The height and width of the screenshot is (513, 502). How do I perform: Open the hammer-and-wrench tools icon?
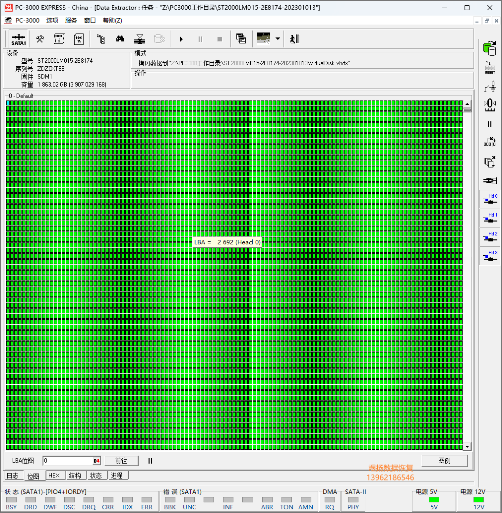tap(40, 39)
